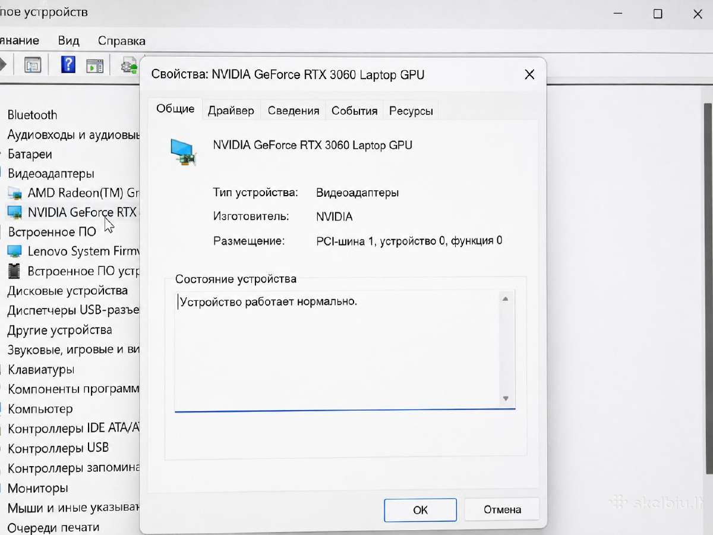
Task: Click the AMD Radeon adapter icon in tree
Action: [x=14, y=193]
